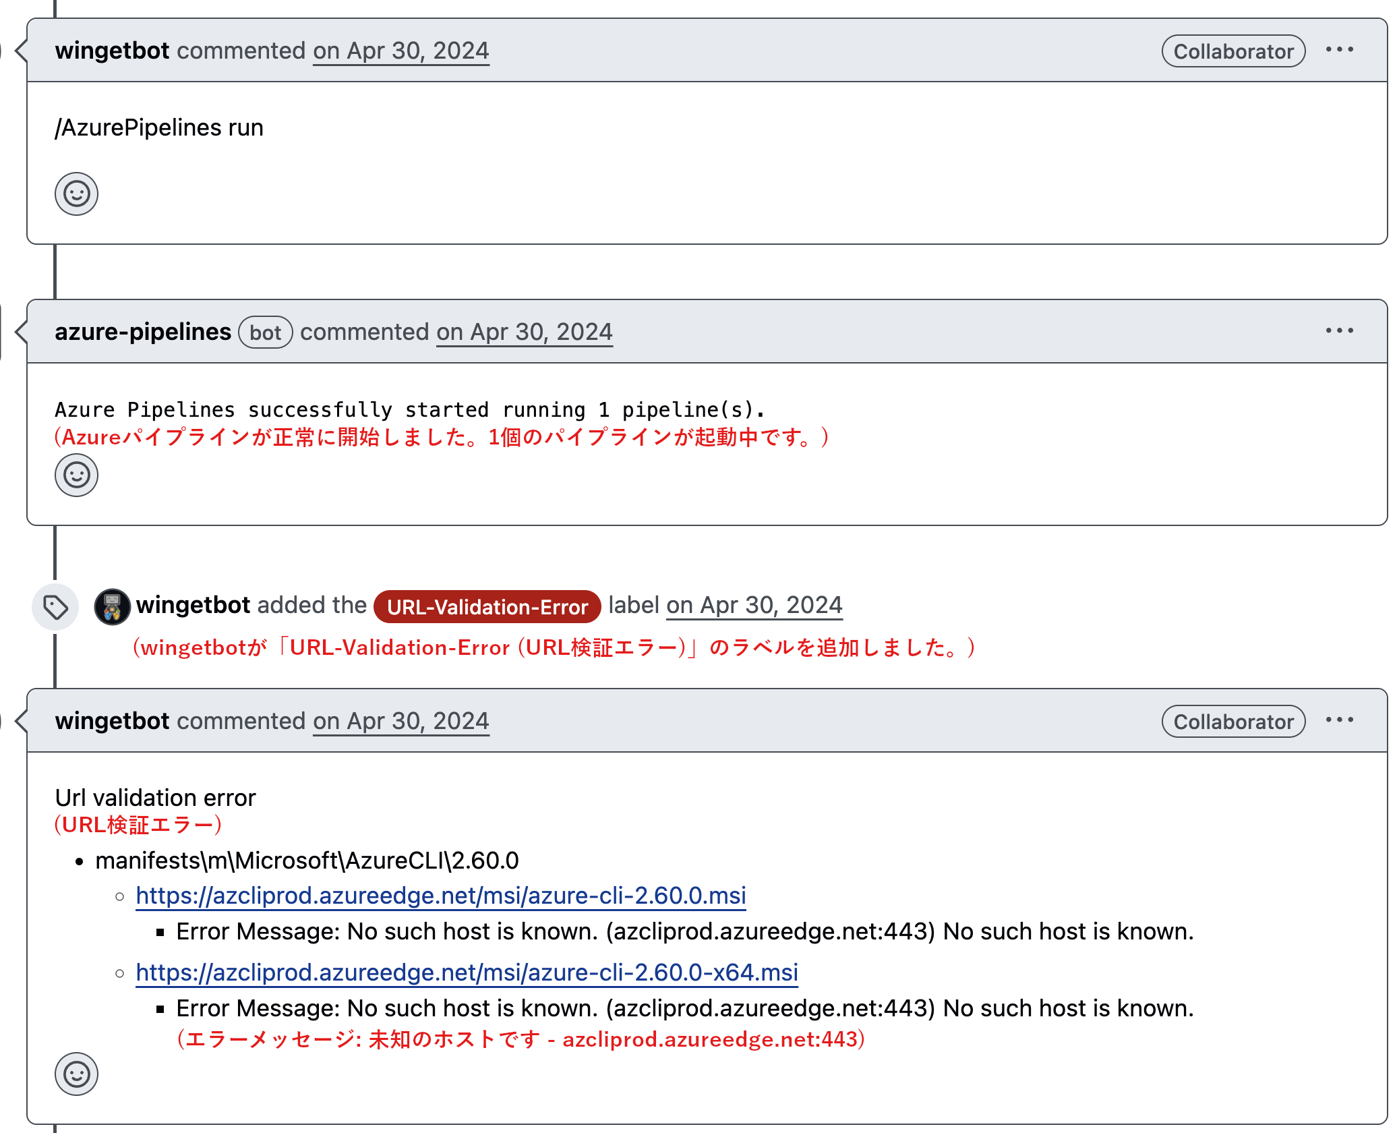This screenshot has height=1133, width=1397.
Task: Click Collaborator badge on first comment
Action: tap(1233, 51)
